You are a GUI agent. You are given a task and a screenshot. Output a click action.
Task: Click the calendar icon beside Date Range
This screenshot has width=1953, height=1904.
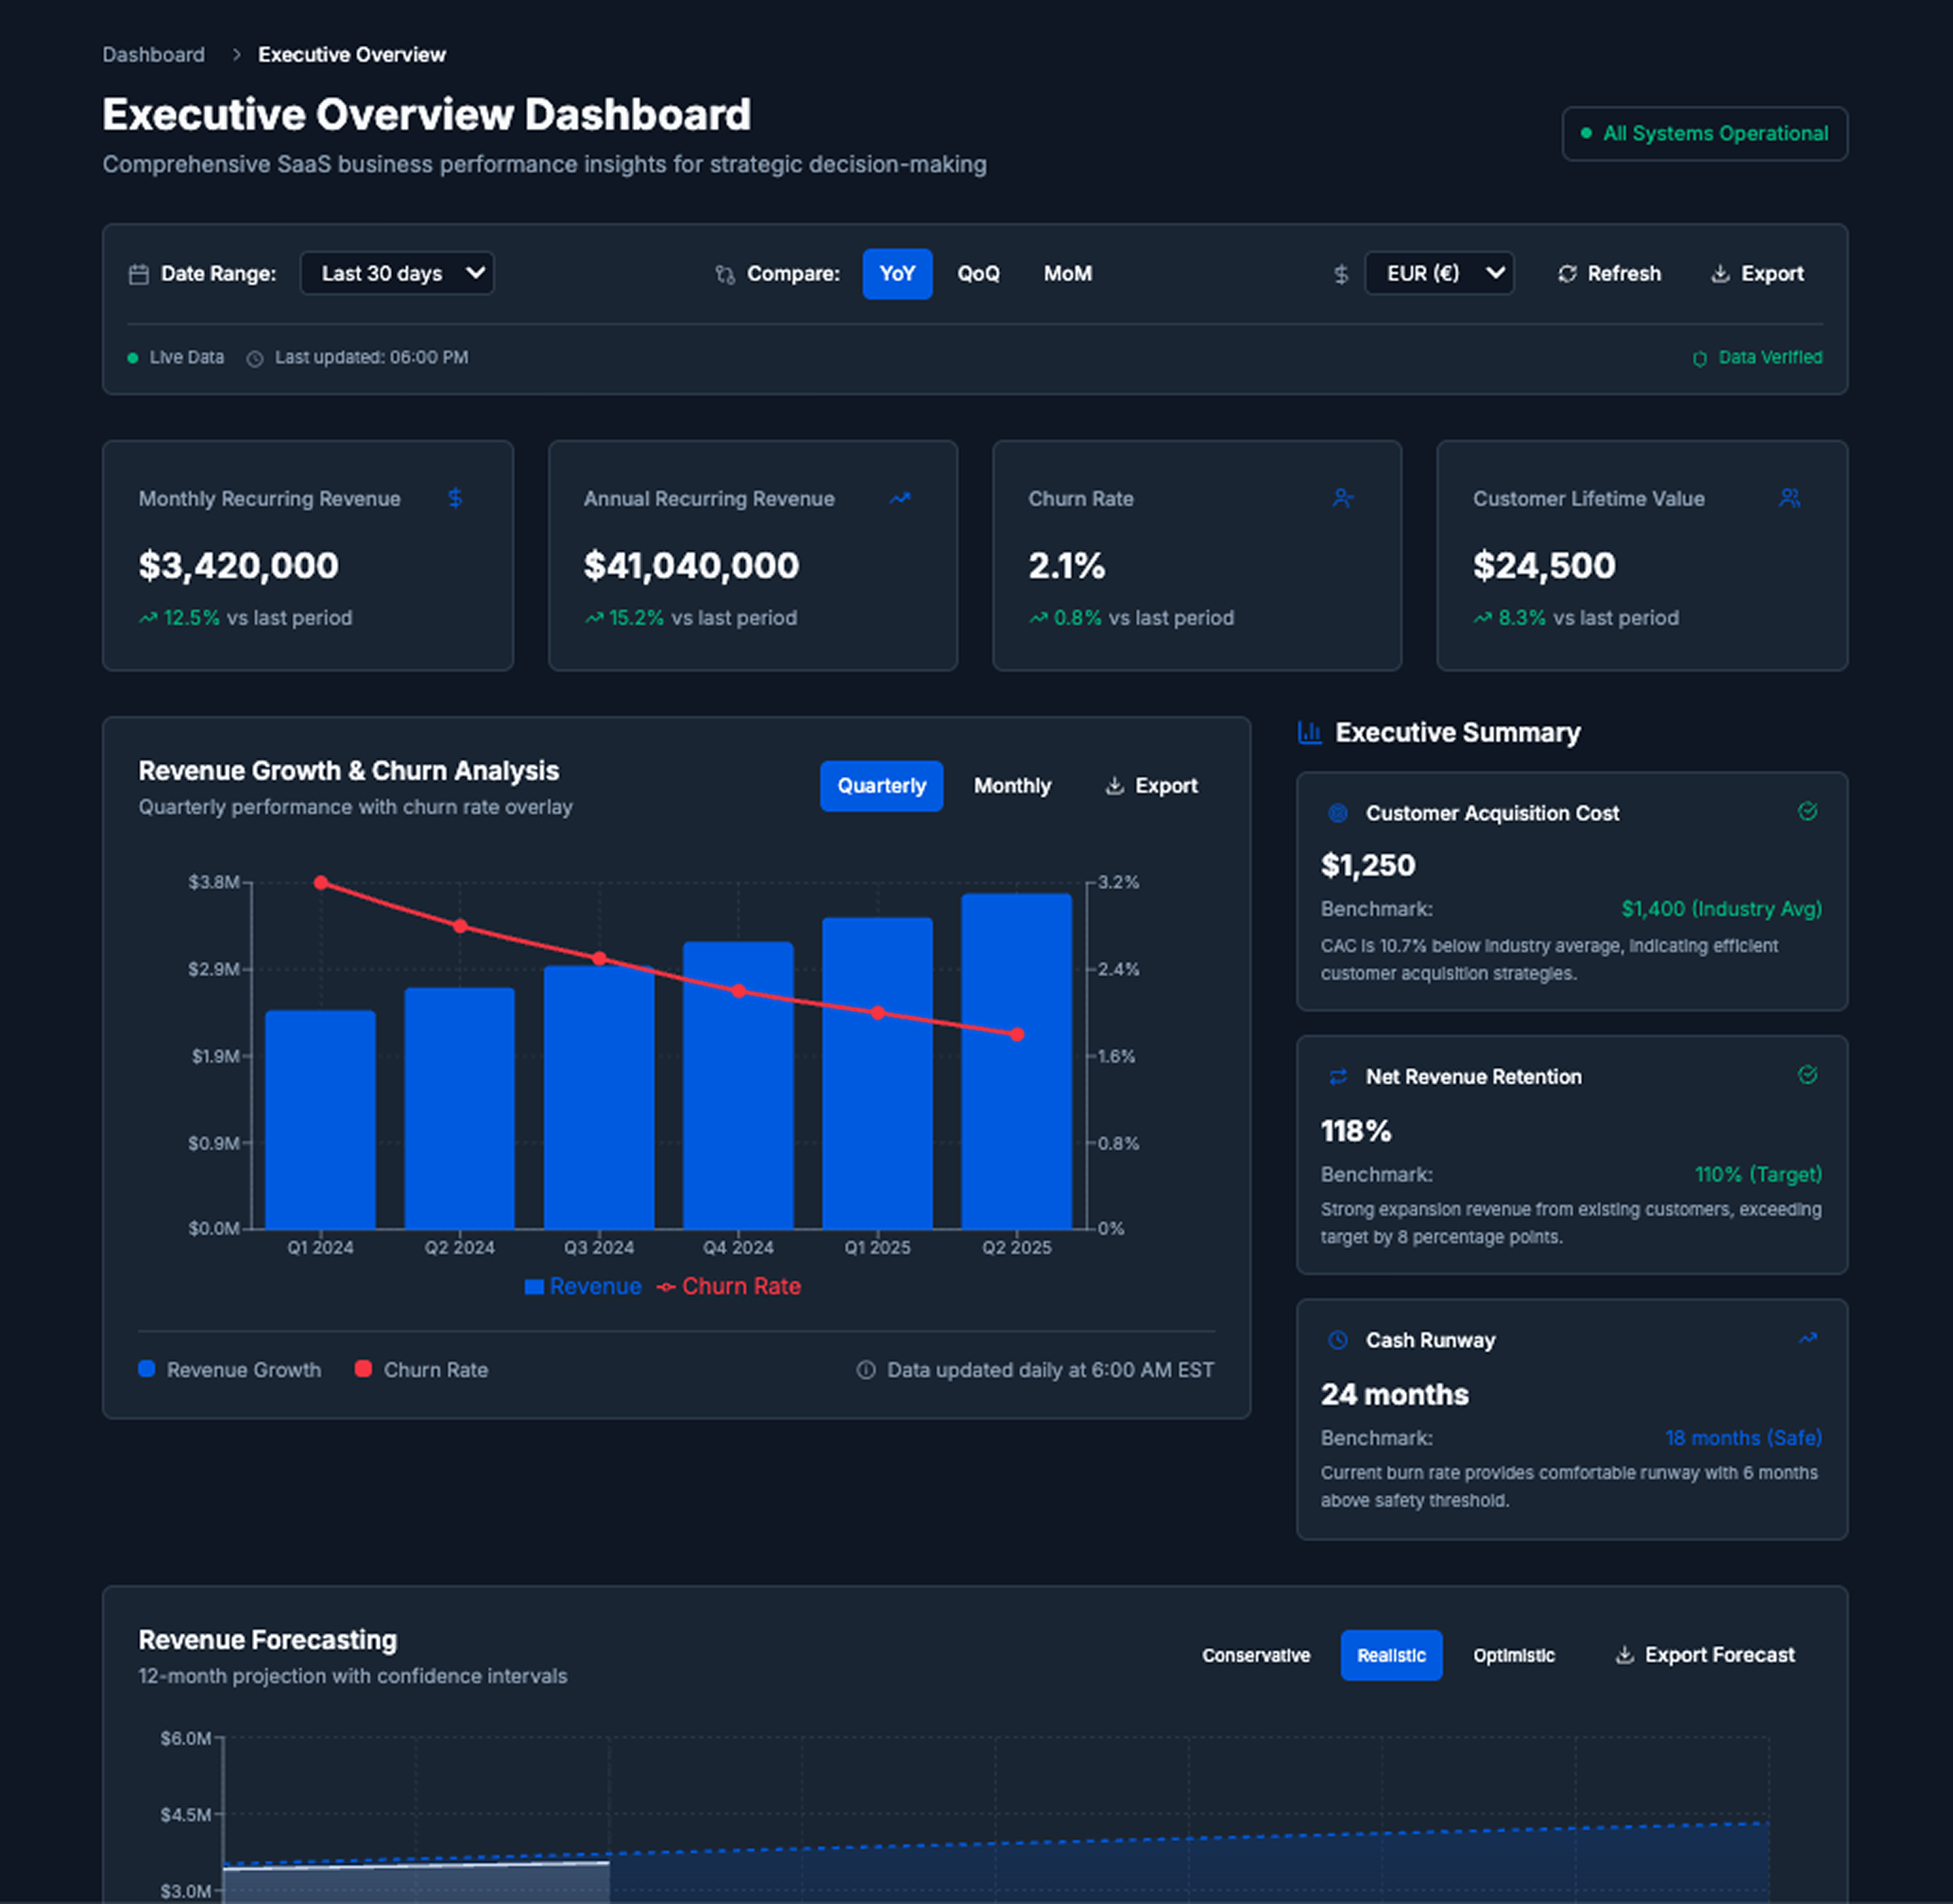point(139,274)
